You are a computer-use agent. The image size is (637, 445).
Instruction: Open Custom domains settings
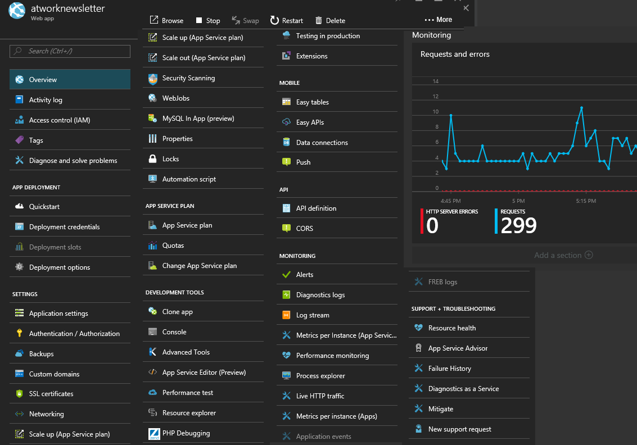click(54, 374)
